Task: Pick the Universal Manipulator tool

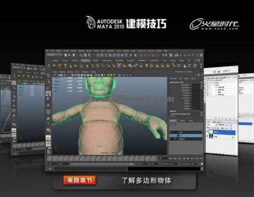Action: pyautogui.click(x=48, y=112)
